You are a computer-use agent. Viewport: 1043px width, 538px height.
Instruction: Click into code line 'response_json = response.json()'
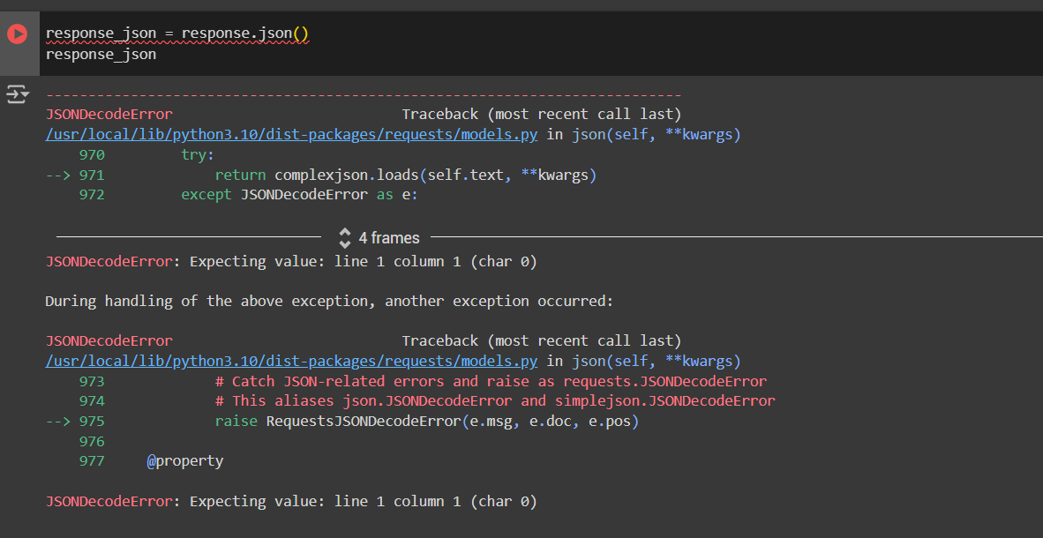coord(177,34)
